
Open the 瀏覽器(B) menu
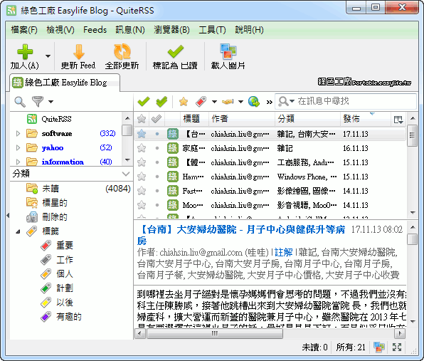(171, 30)
